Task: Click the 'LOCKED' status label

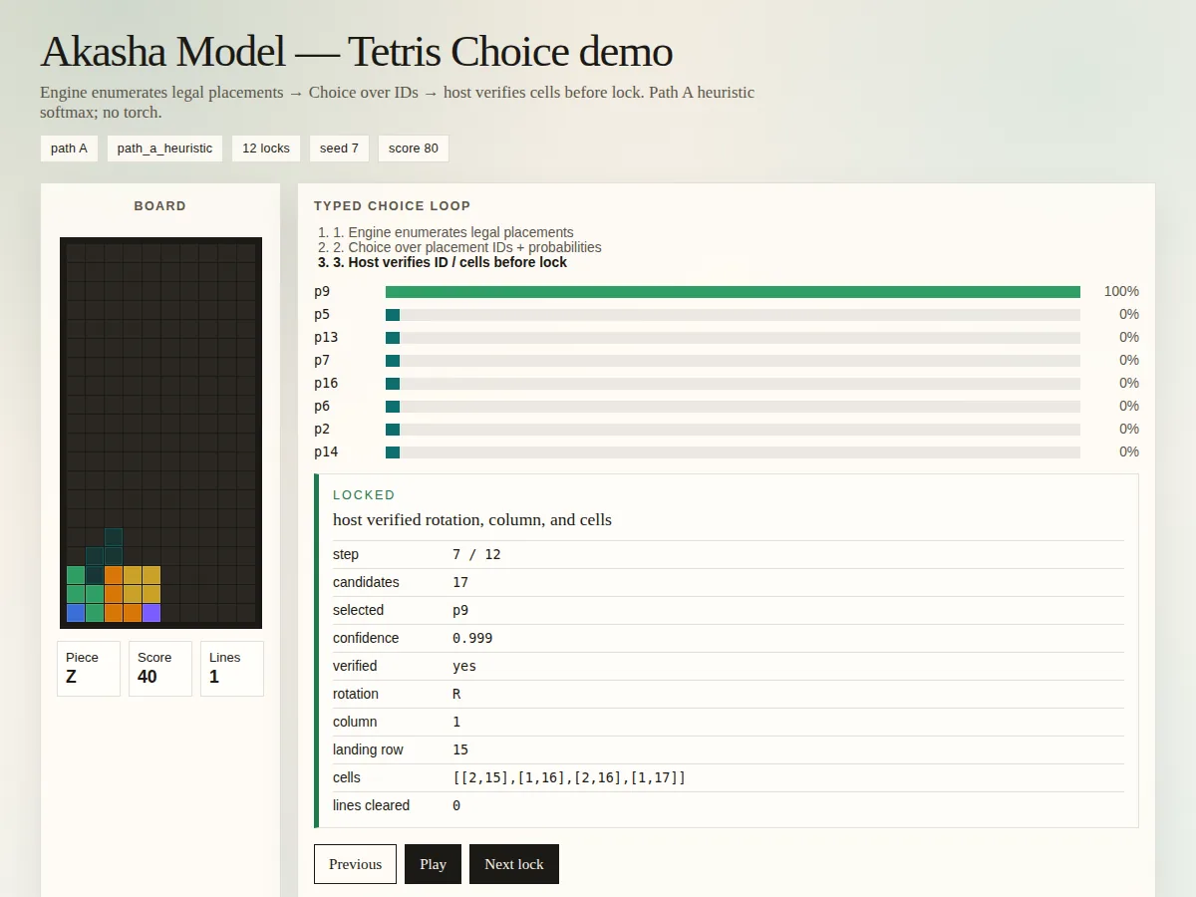Action: (x=364, y=495)
